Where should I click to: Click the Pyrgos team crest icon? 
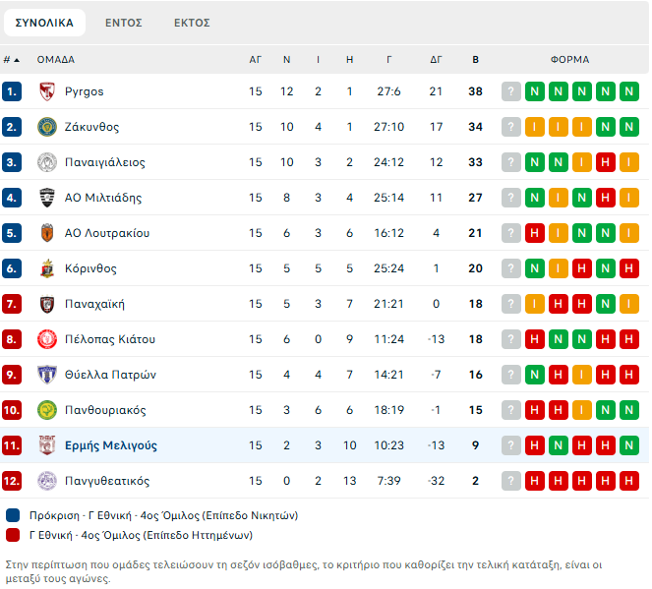(x=45, y=91)
